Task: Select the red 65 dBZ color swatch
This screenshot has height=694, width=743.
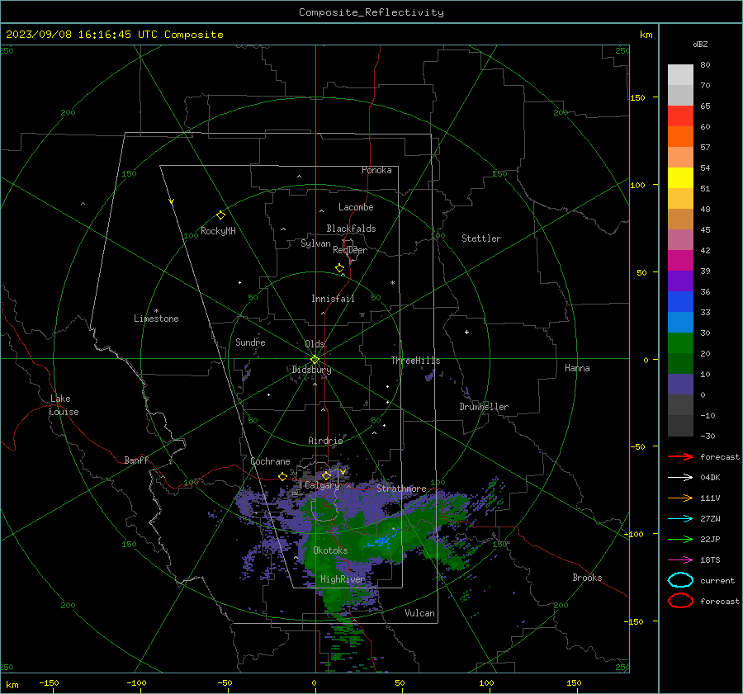Action: (x=680, y=116)
